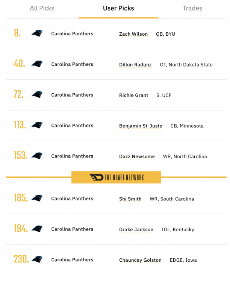Click the Richie Grant player link
Screen dimensions: 230x282
pyautogui.click(x=133, y=96)
